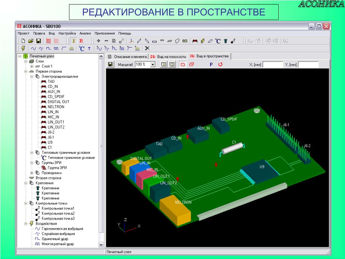Click the yellow lightning bolt icon
This screenshot has width=345, height=259.
click(x=23, y=48)
